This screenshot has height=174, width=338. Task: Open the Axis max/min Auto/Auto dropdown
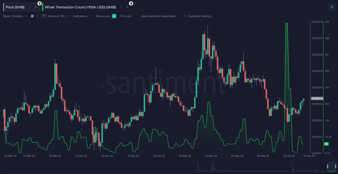click(160, 16)
